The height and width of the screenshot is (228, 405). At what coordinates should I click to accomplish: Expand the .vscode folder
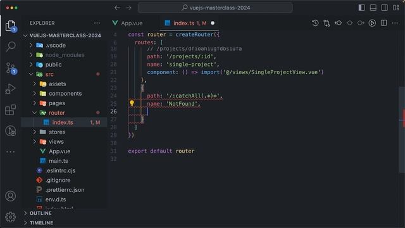point(64,45)
